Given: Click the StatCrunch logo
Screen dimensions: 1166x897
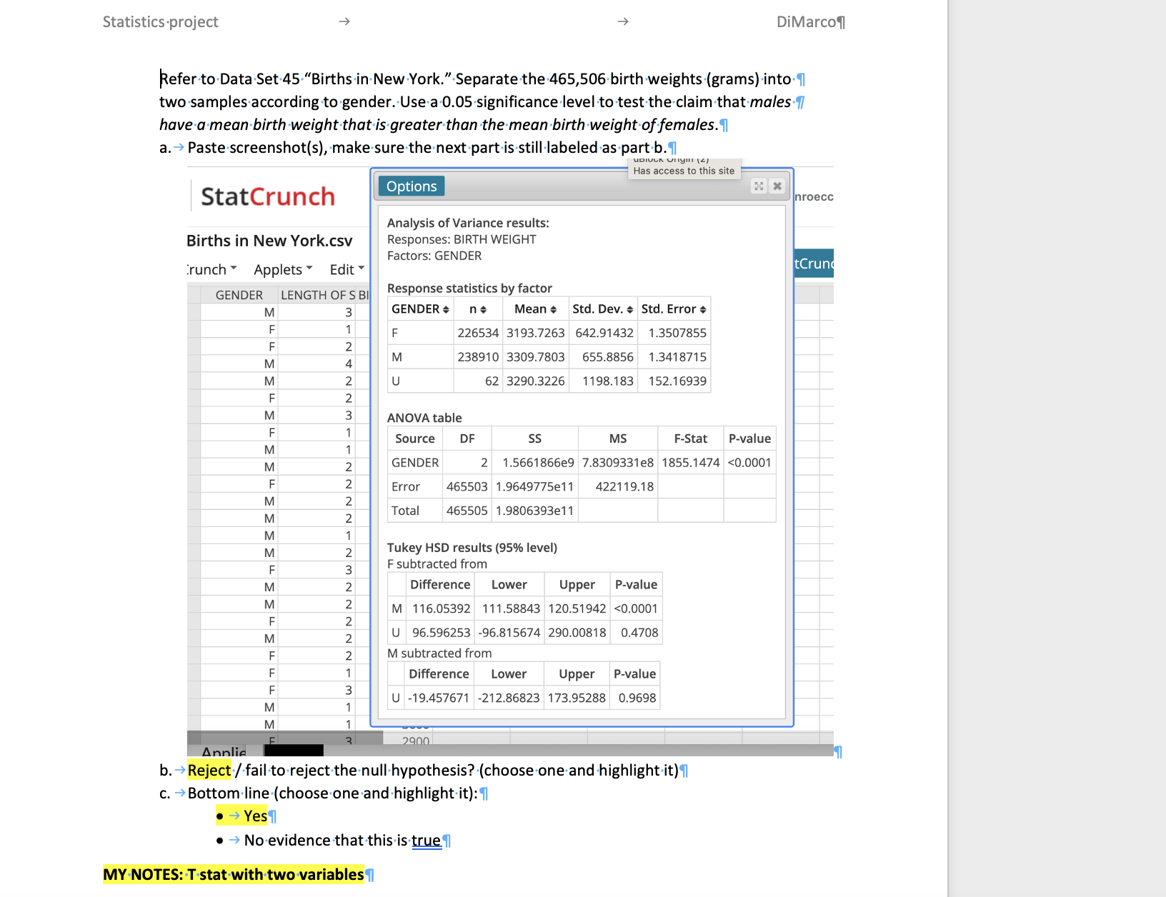Looking at the screenshot, I should pyautogui.click(x=266, y=197).
